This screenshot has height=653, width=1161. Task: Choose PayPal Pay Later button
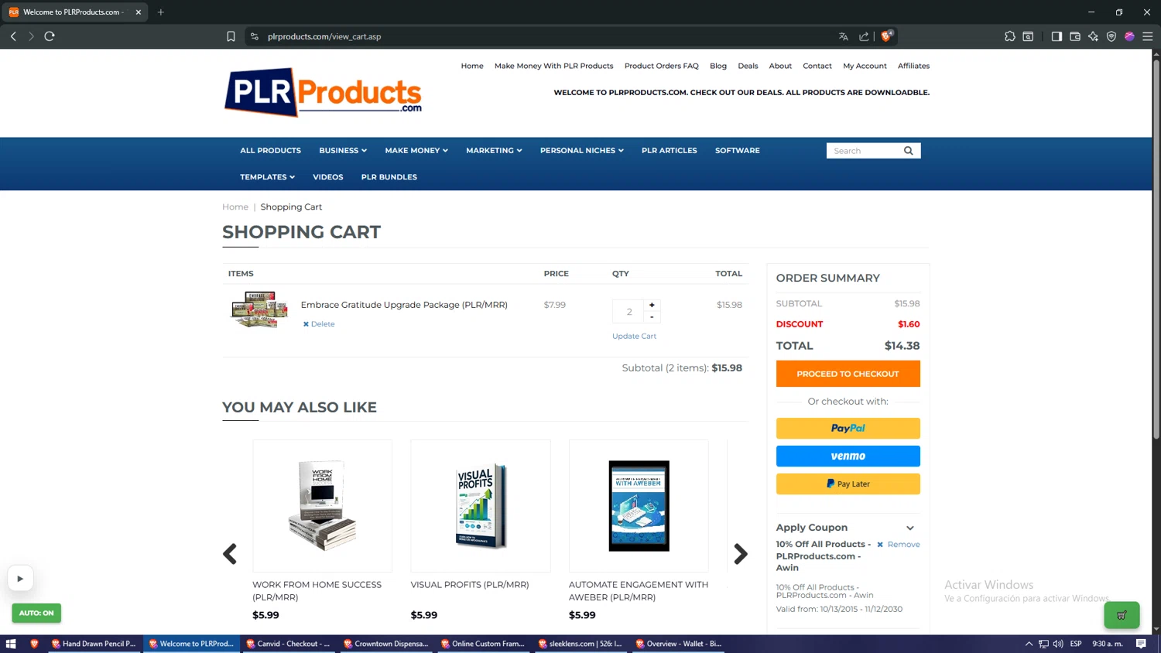848,484
